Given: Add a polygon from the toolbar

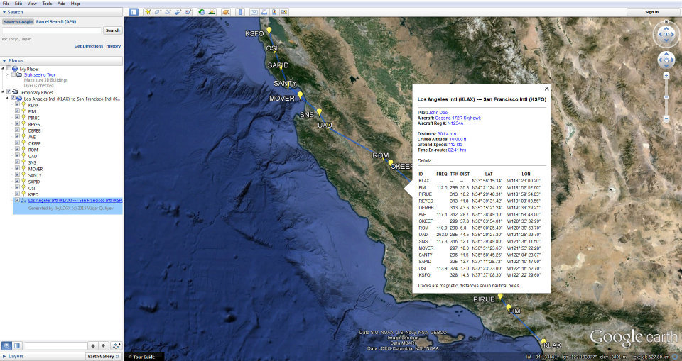Looking at the screenshot, I should pos(158,12).
